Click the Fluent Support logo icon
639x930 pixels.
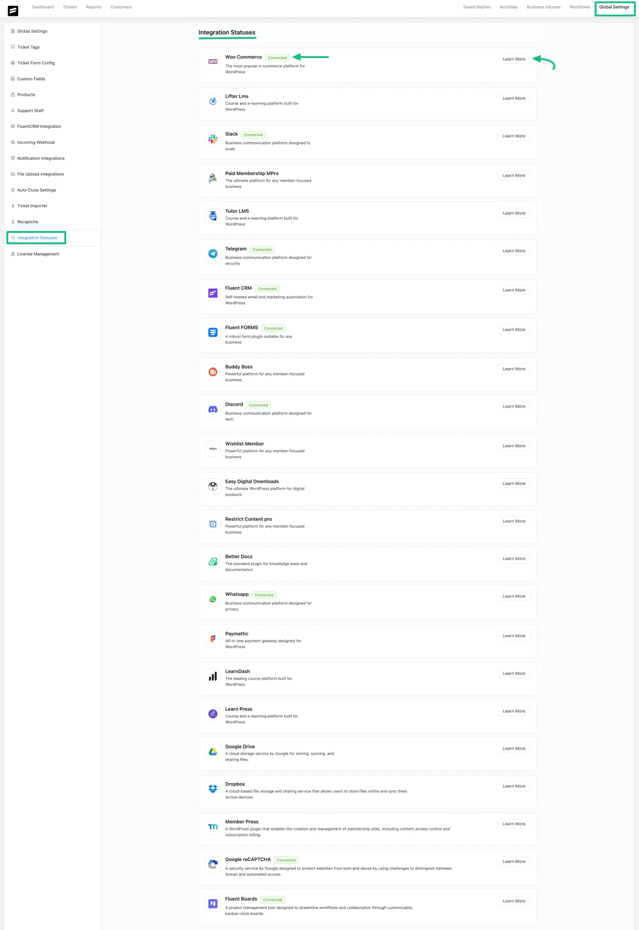[13, 11]
